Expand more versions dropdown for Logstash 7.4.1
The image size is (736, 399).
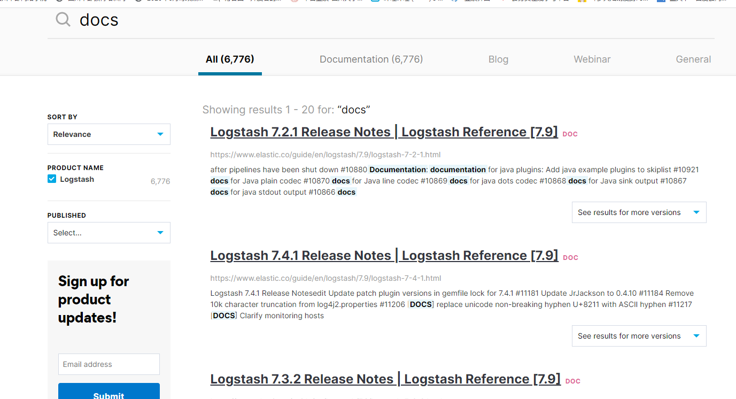[x=639, y=336]
